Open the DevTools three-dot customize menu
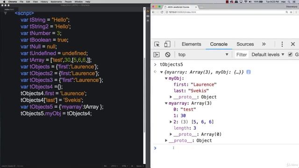Image resolution: width=299 pixels, height=168 pixels. [x=282, y=44]
